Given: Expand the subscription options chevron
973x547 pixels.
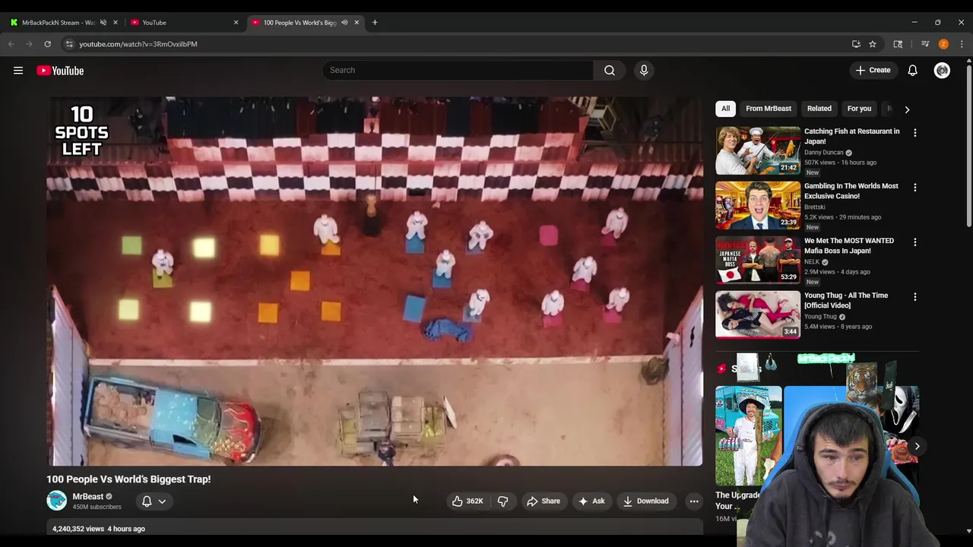Looking at the screenshot, I should 162,501.
